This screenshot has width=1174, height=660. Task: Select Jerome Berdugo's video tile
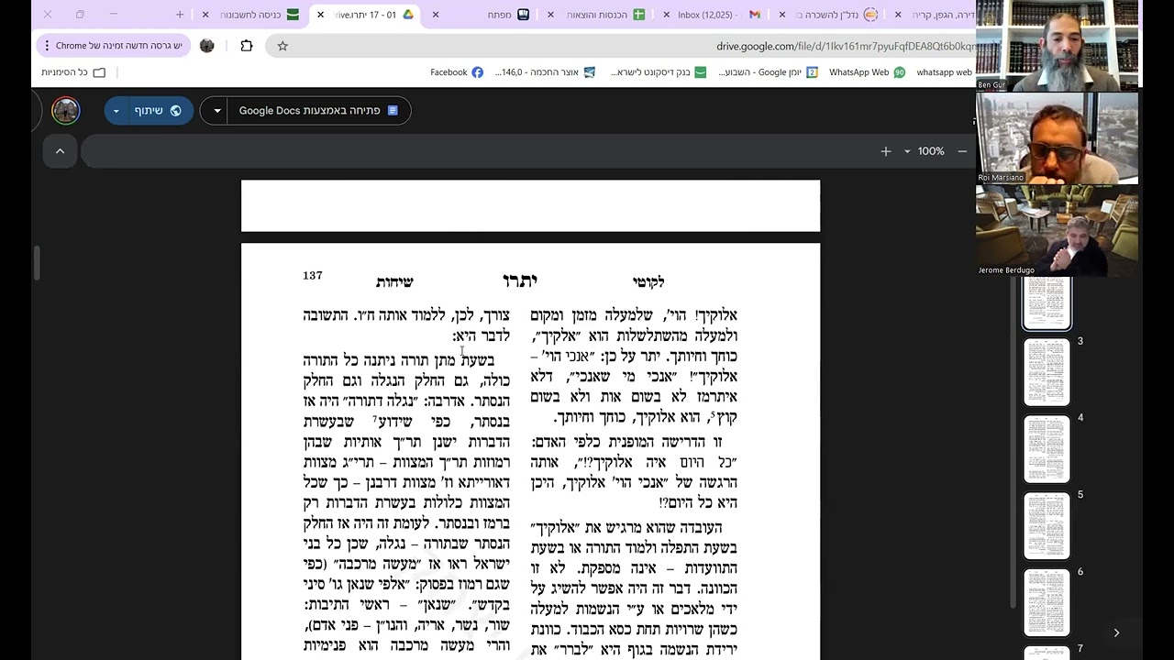pyautogui.click(x=1057, y=230)
